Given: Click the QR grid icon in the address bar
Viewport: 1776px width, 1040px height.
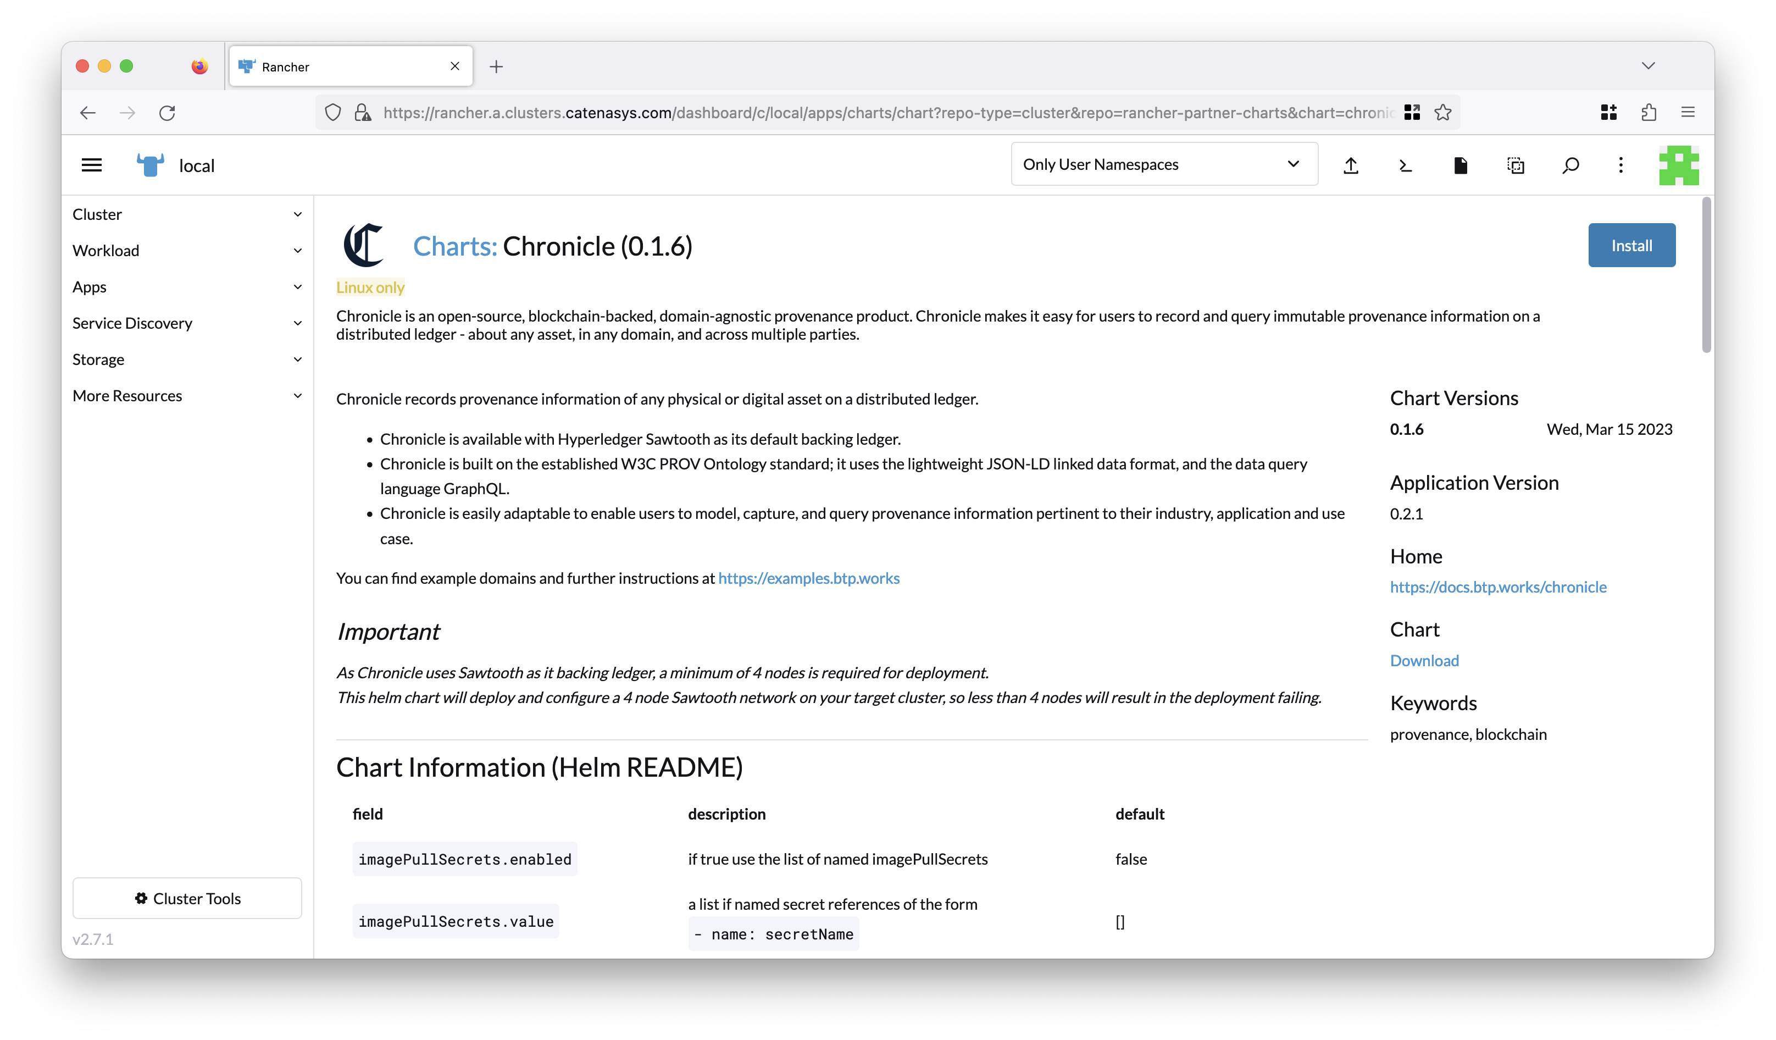Looking at the screenshot, I should (x=1412, y=113).
